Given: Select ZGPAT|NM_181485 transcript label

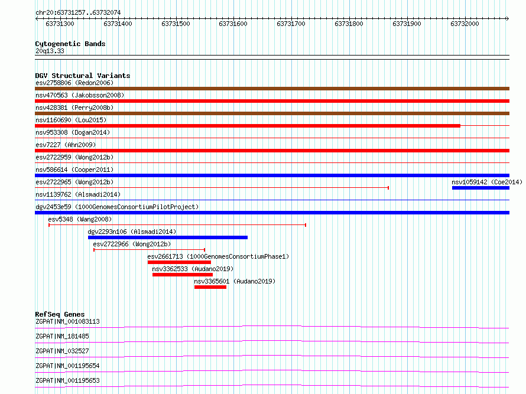Looking at the screenshot, I should coord(62,336).
